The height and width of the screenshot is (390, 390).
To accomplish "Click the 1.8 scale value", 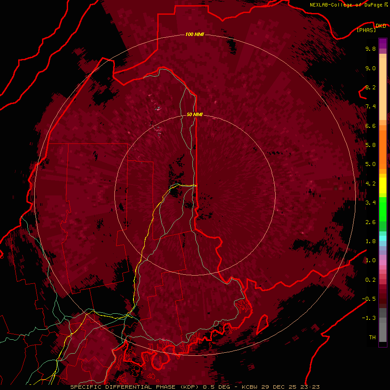I will click(370, 241).
